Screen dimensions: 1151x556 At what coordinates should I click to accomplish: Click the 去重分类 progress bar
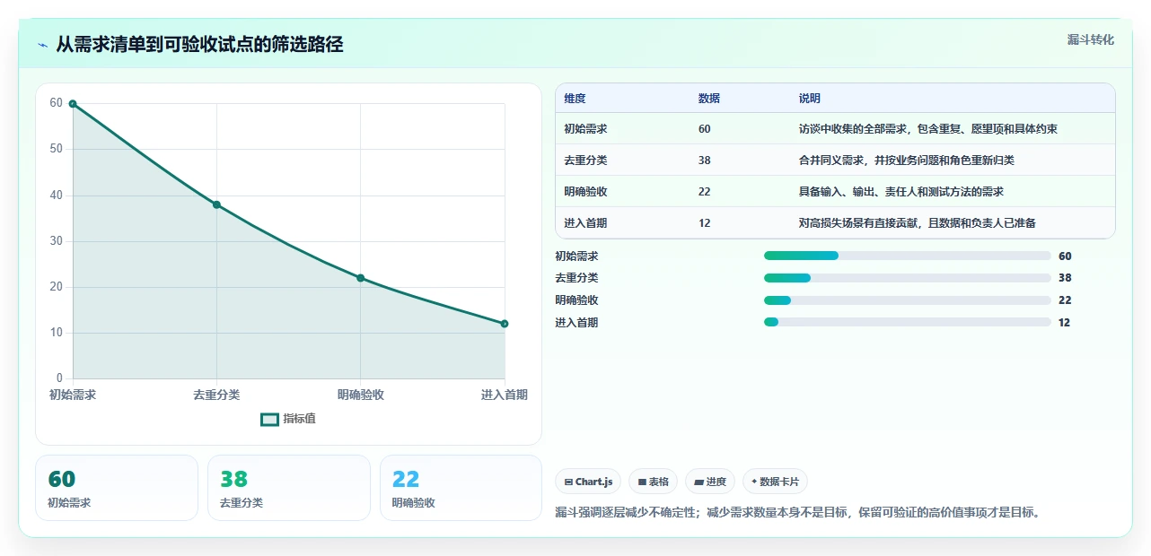907,278
